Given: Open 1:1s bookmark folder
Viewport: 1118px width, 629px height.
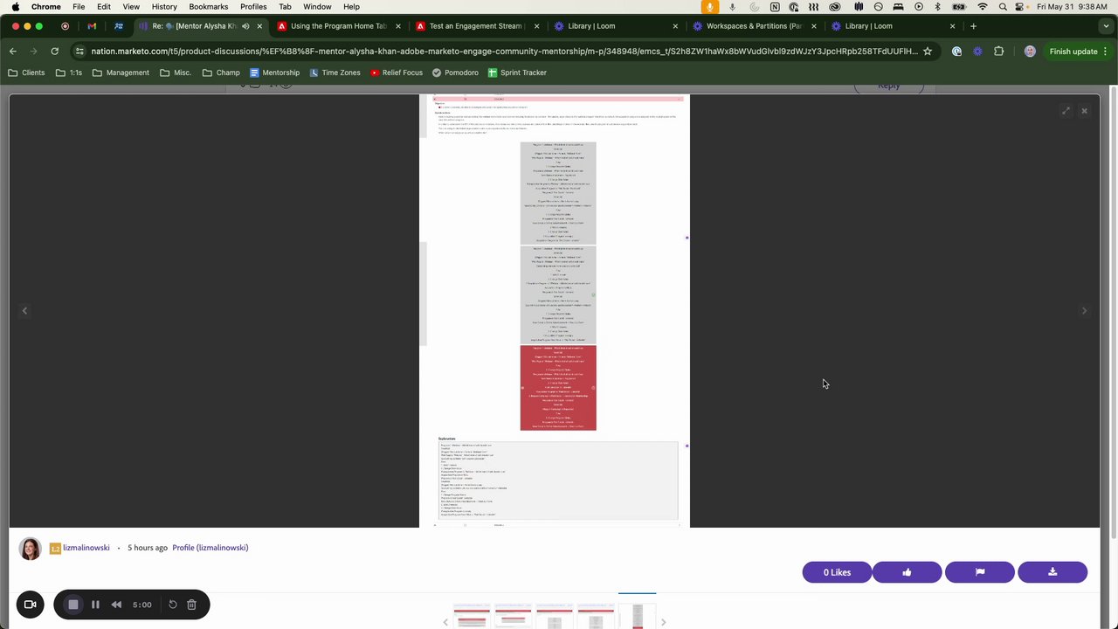Looking at the screenshot, I should tap(68, 73).
